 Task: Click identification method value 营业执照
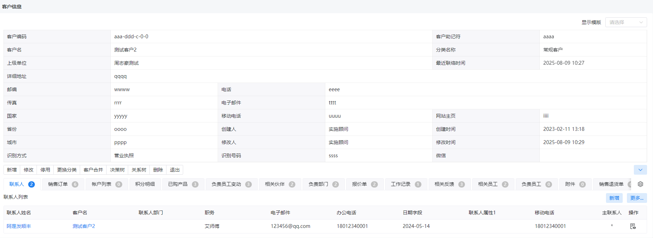[124, 156]
